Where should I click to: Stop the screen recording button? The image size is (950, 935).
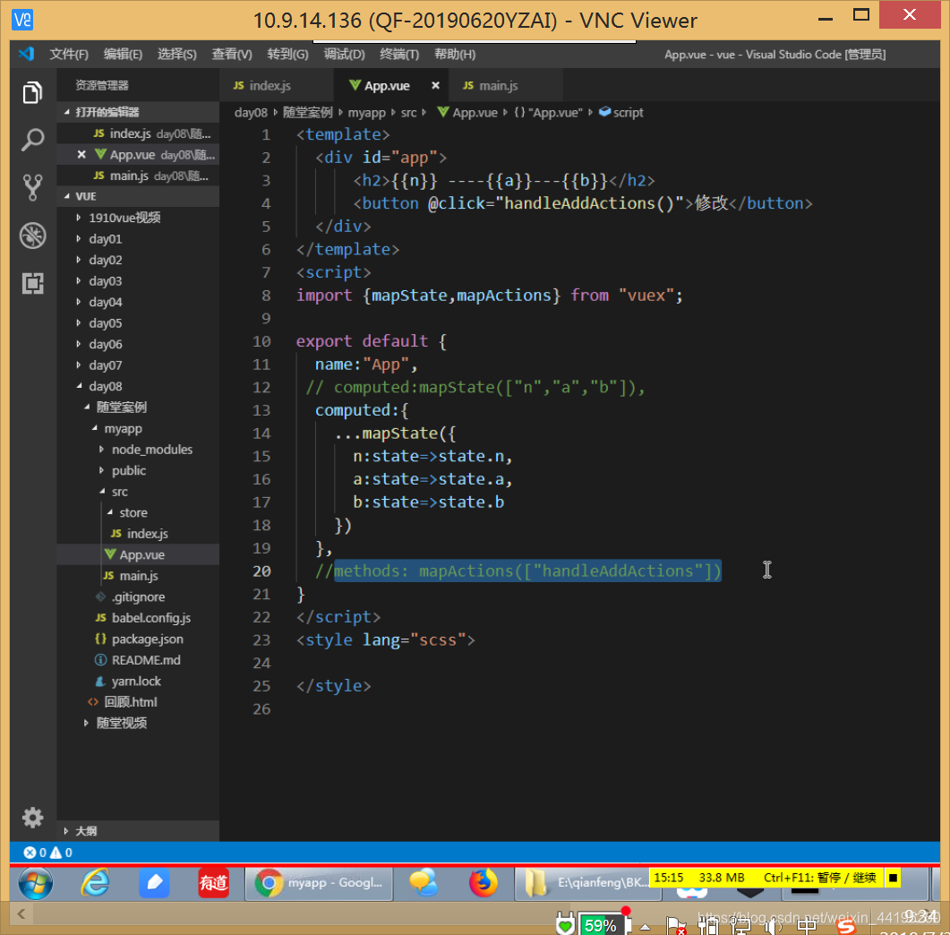click(893, 878)
